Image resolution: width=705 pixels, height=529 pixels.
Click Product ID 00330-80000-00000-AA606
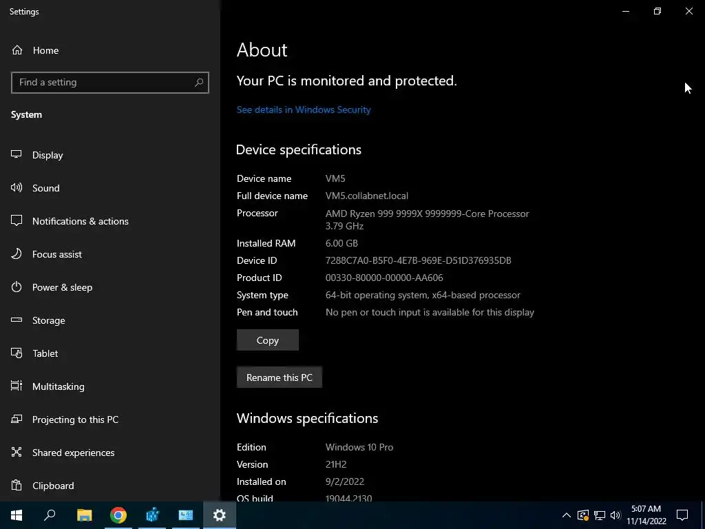384,278
